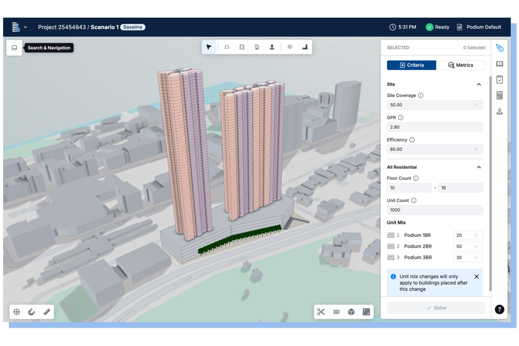The height and width of the screenshot is (346, 519).
Task: Open the comment tool
Action: (x=290, y=47)
